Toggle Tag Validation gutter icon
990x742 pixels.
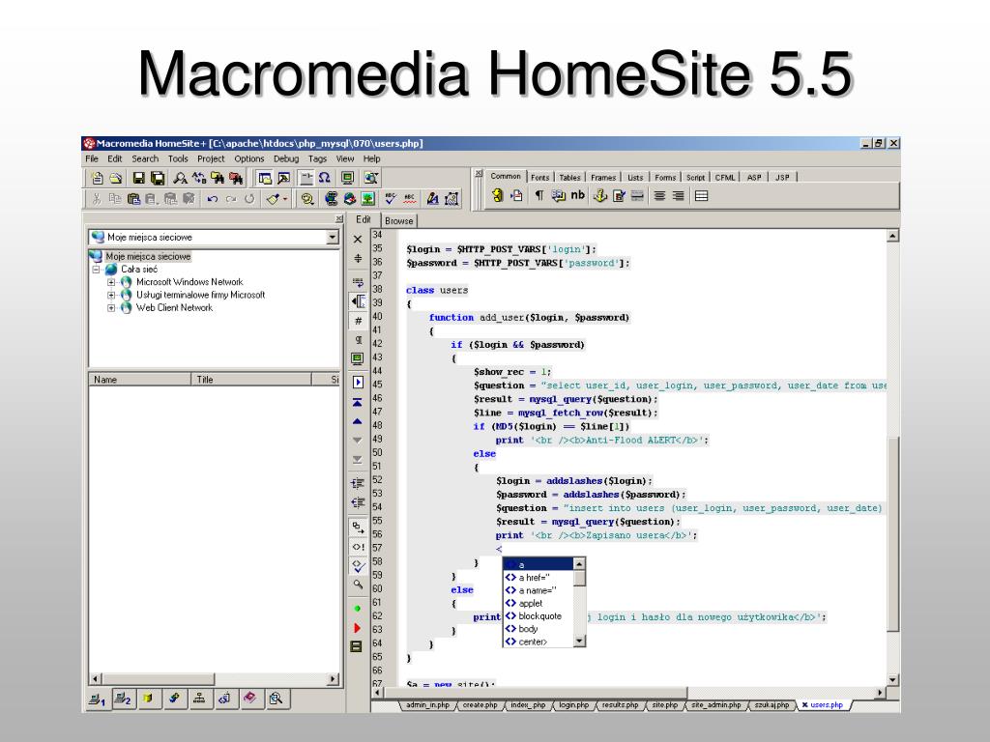(x=358, y=566)
